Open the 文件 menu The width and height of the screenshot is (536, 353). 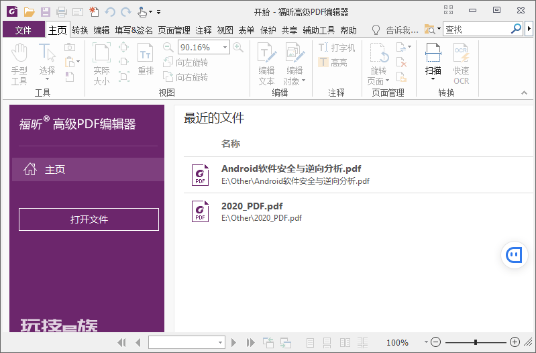pyautogui.click(x=23, y=30)
